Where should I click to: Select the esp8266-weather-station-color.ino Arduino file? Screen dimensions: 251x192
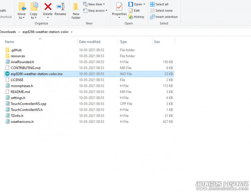coord(36,74)
